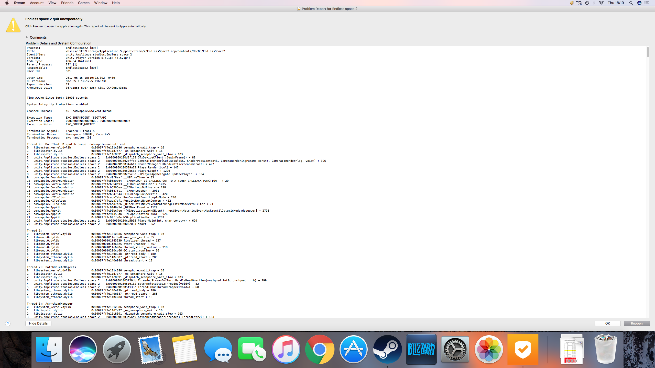
Task: Open Finder from the dock
Action: tap(49, 349)
